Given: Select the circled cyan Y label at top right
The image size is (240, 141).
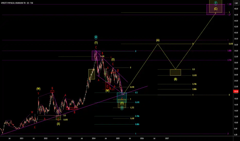Looking at the screenshot, I should (216, 3).
